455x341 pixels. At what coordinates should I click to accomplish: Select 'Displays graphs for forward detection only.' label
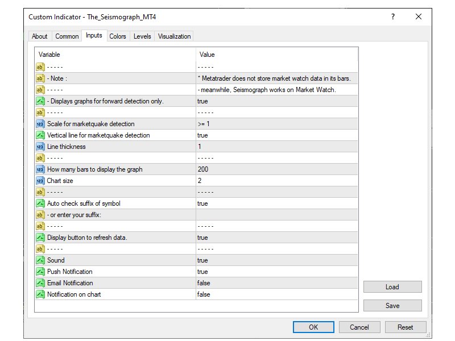[105, 101]
